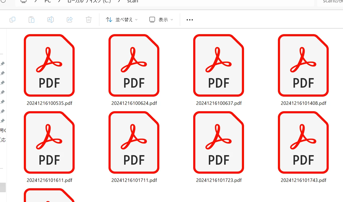The width and height of the screenshot is (343, 202).
Task: Open the 並べ替え sort dropdown
Action: pyautogui.click(x=122, y=20)
